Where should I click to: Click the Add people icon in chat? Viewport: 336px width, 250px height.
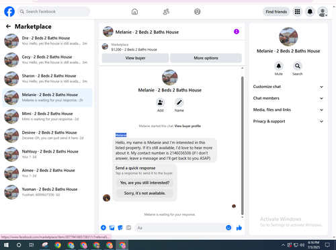tap(161, 103)
